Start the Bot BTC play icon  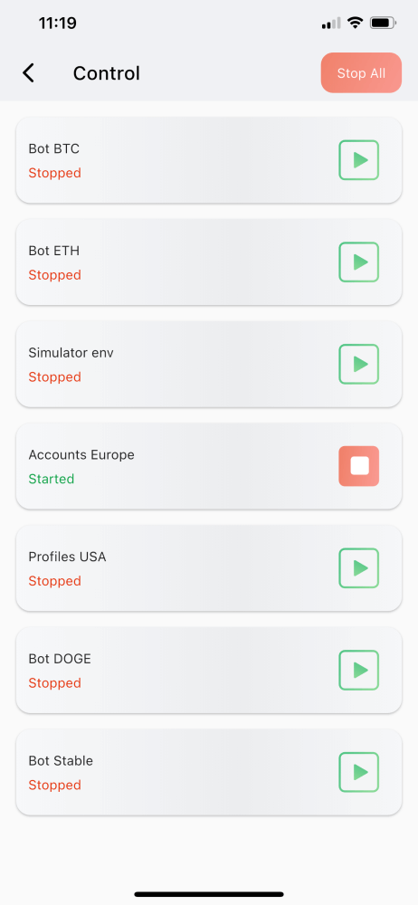click(x=358, y=160)
